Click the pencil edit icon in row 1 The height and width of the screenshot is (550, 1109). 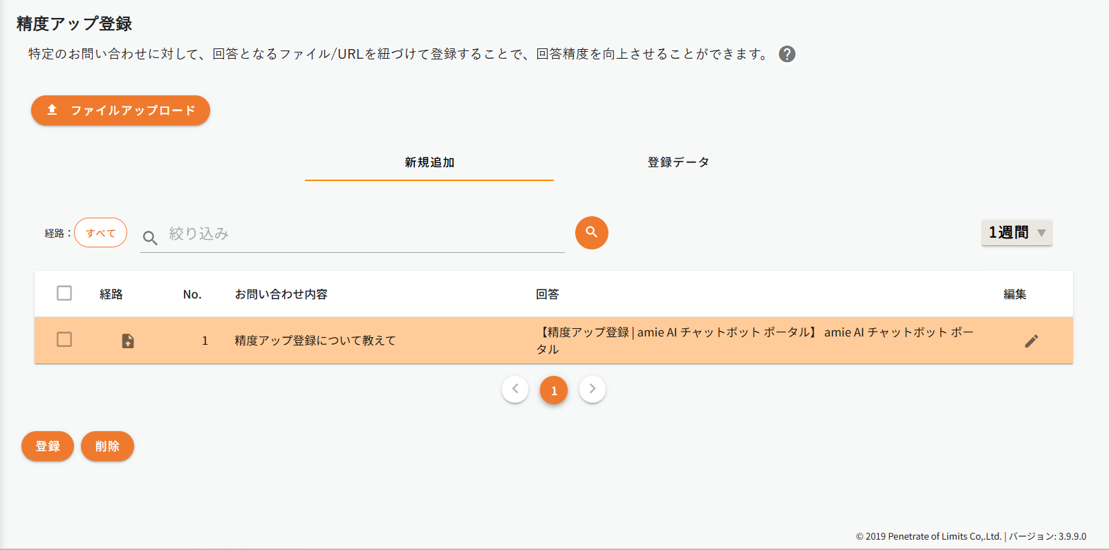coord(1031,341)
